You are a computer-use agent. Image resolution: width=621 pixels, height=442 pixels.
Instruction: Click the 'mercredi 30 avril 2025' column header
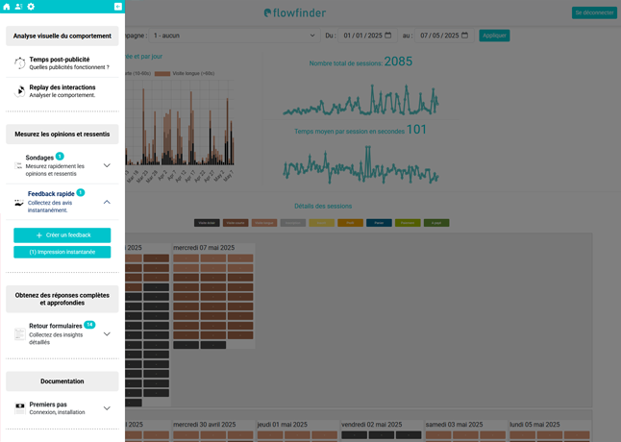205,424
